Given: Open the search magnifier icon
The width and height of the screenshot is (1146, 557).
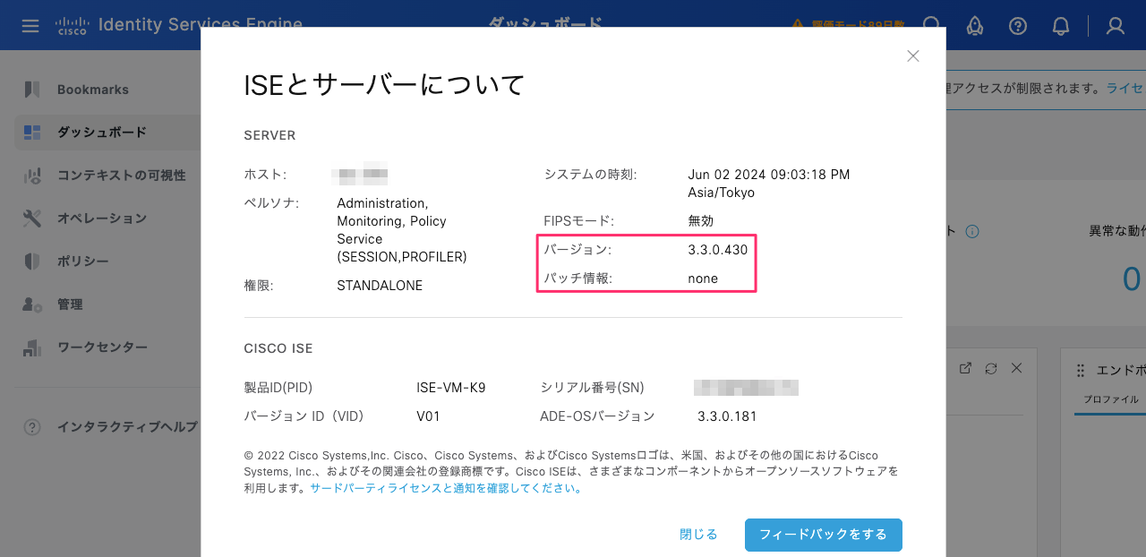Looking at the screenshot, I should click(x=933, y=25).
